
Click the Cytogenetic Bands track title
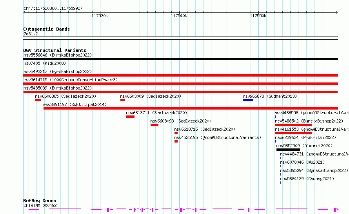coord(47,29)
